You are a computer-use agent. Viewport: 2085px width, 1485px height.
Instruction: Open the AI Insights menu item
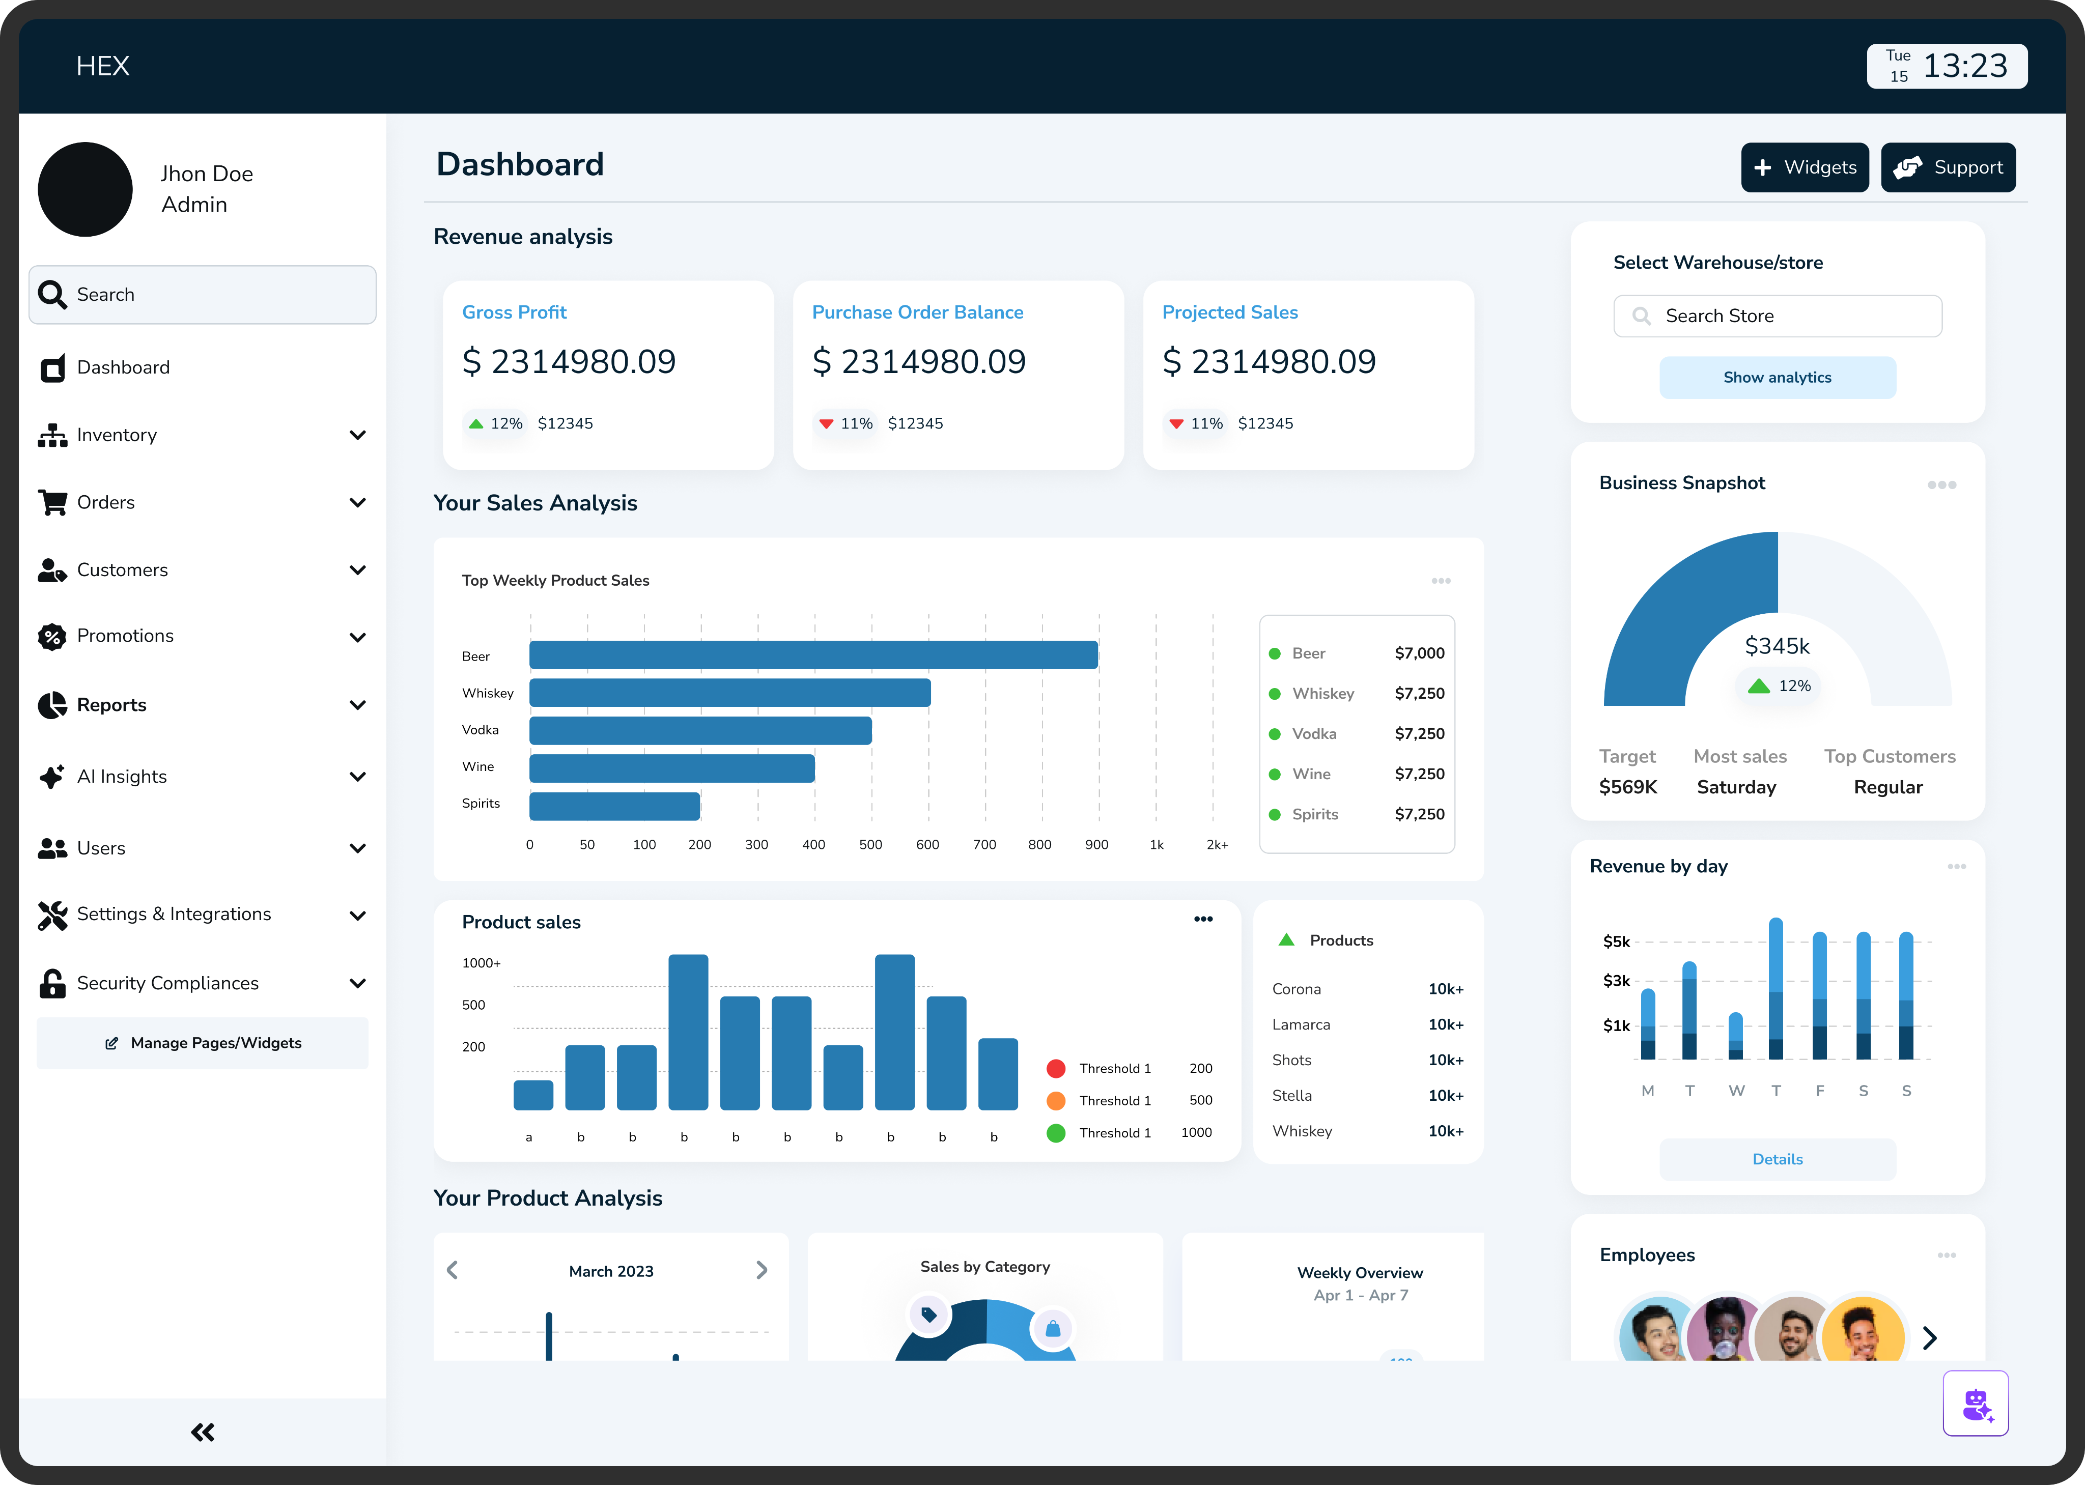[x=122, y=776]
